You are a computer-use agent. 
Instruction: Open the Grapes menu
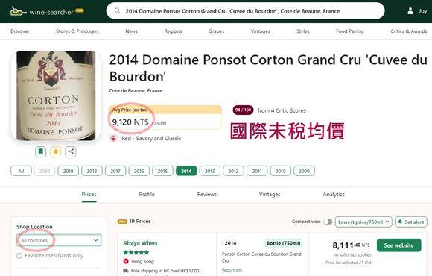point(216,31)
